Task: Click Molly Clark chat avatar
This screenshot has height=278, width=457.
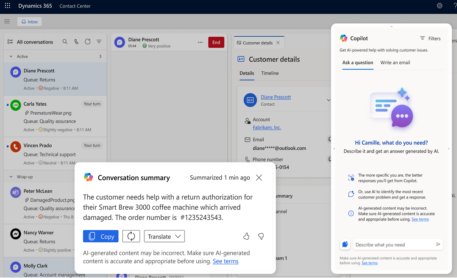Action: (16, 267)
